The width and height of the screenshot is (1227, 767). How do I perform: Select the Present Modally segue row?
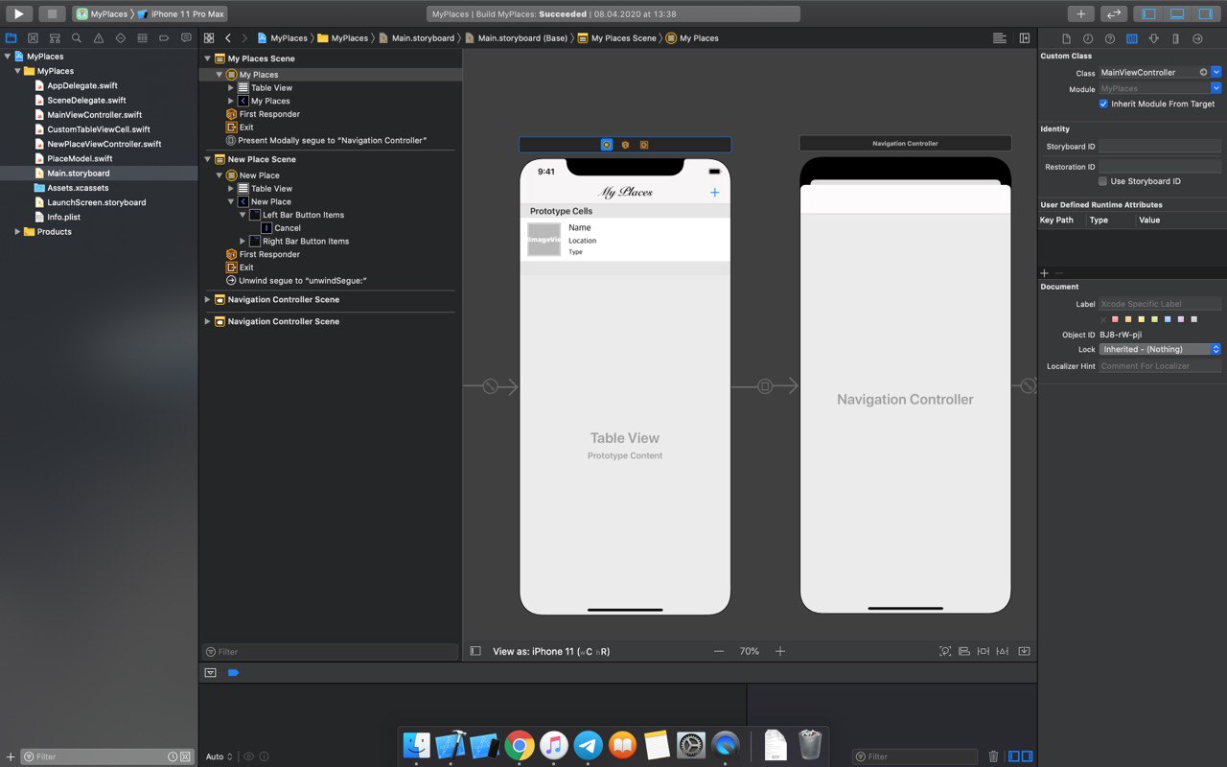tap(326, 140)
